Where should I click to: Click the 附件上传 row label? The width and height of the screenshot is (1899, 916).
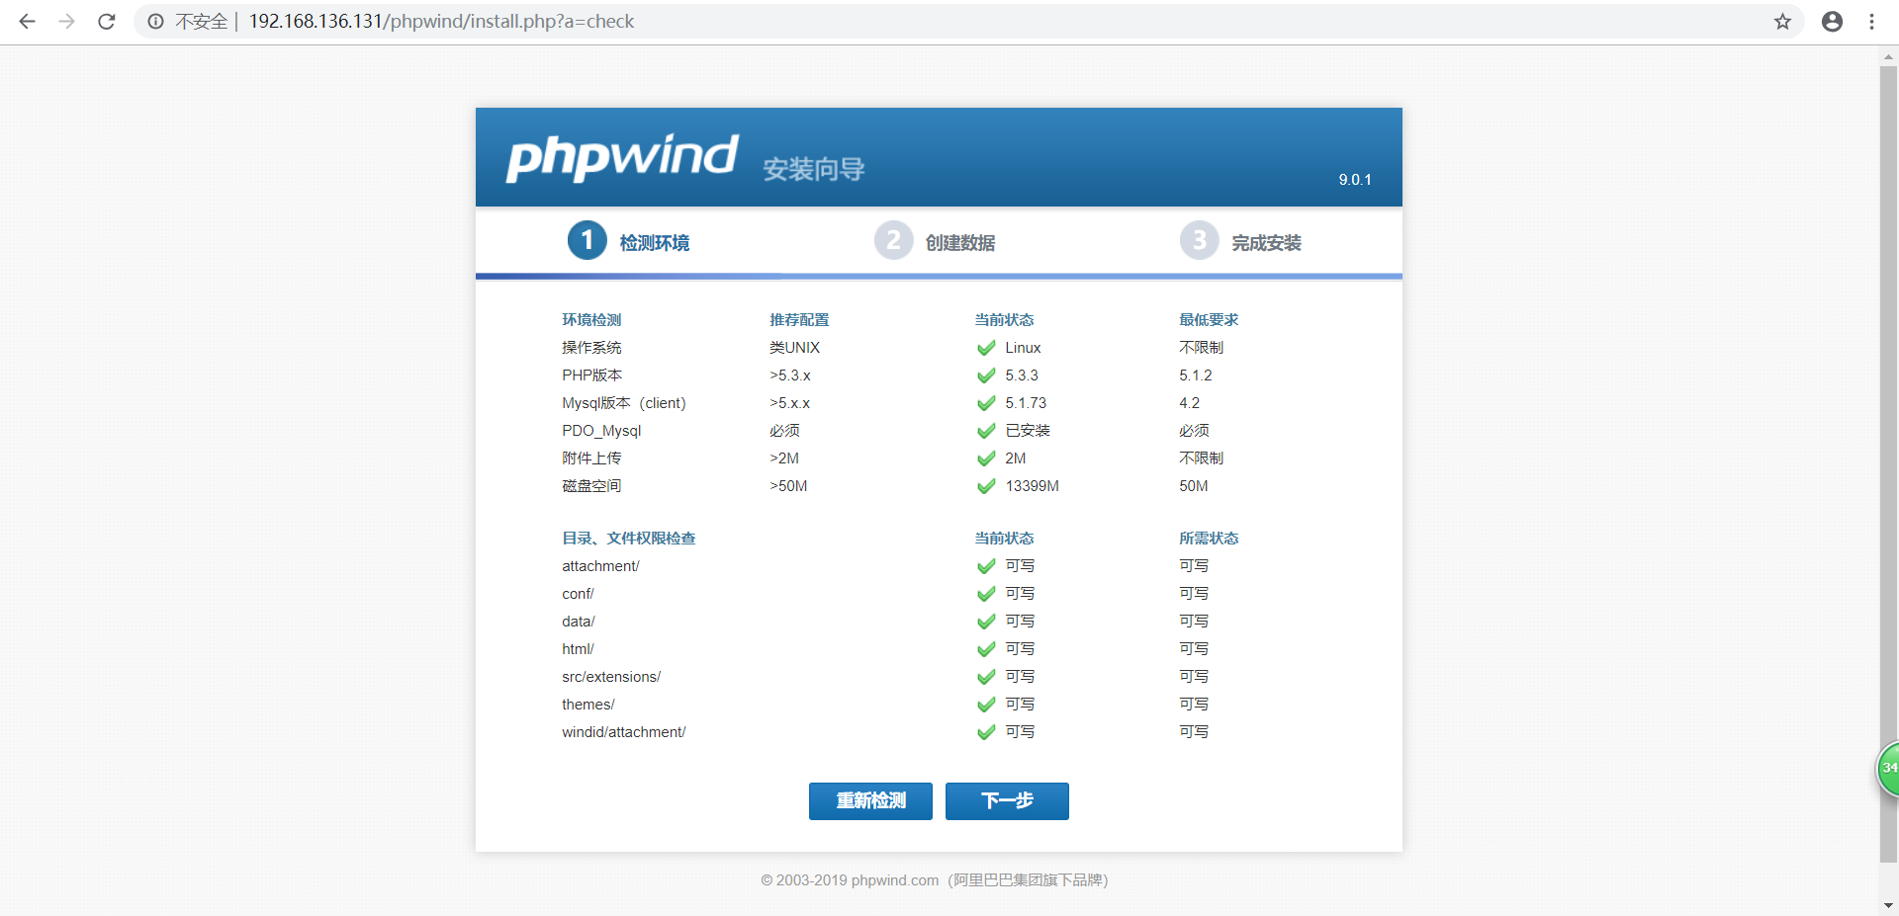click(x=591, y=458)
